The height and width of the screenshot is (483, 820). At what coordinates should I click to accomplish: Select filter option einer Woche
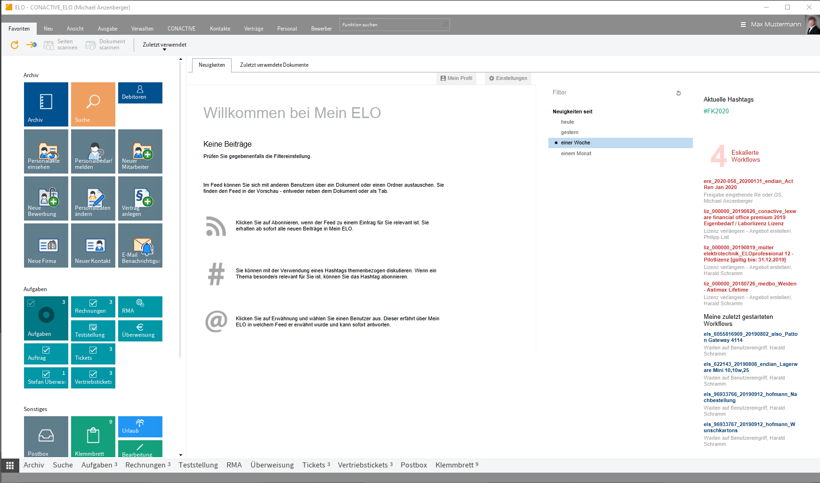click(x=620, y=143)
